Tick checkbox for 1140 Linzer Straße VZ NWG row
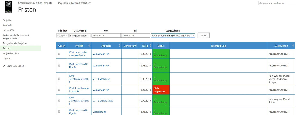This screenshot has width=296, height=115. (x=59, y=65)
